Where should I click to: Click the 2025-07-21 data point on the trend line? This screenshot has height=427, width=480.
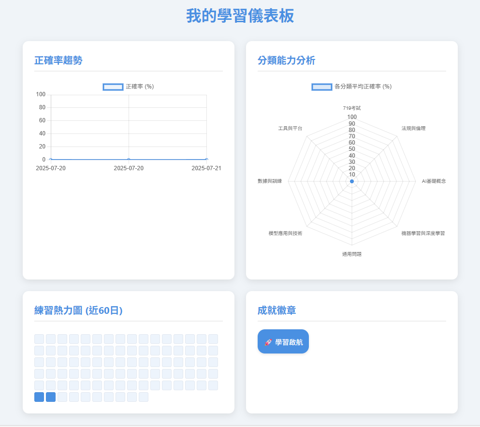(206, 159)
